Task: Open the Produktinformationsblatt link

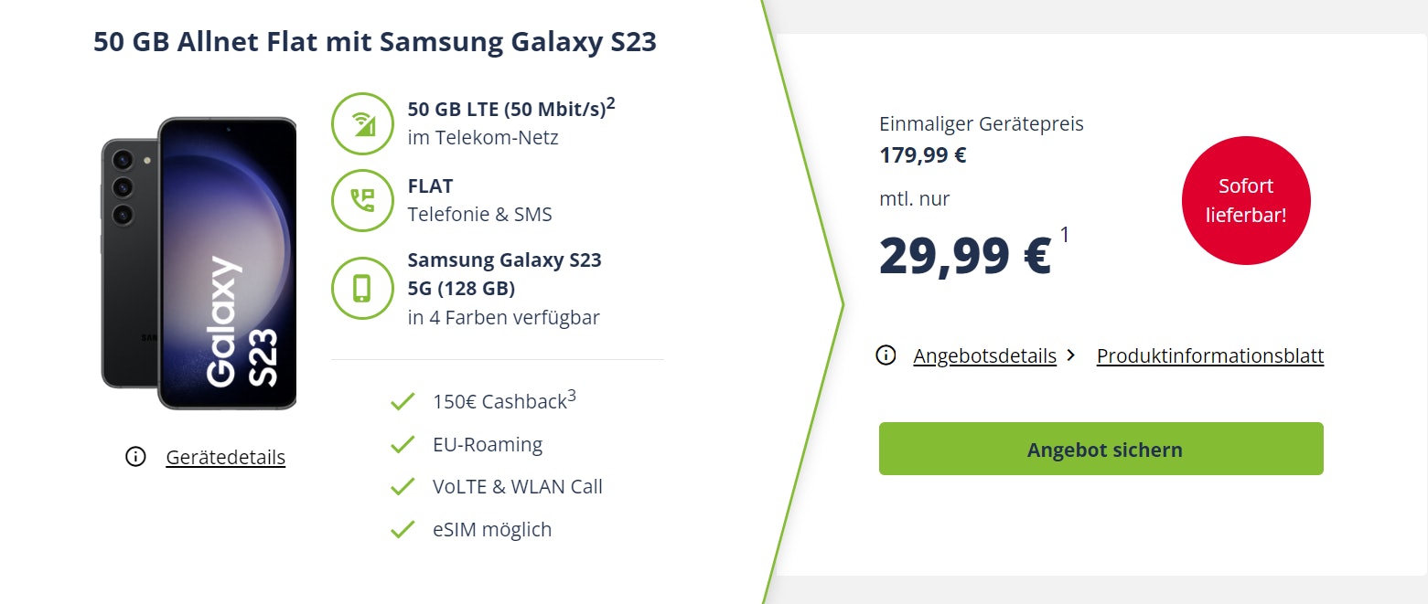Action: [1209, 355]
